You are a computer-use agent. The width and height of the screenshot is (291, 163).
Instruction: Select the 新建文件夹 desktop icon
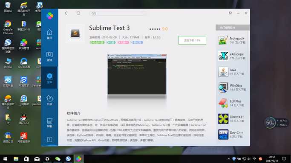pos(24,26)
